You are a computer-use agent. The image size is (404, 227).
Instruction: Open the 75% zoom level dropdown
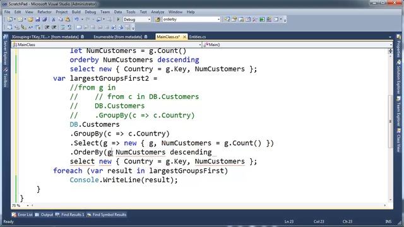[28, 206]
